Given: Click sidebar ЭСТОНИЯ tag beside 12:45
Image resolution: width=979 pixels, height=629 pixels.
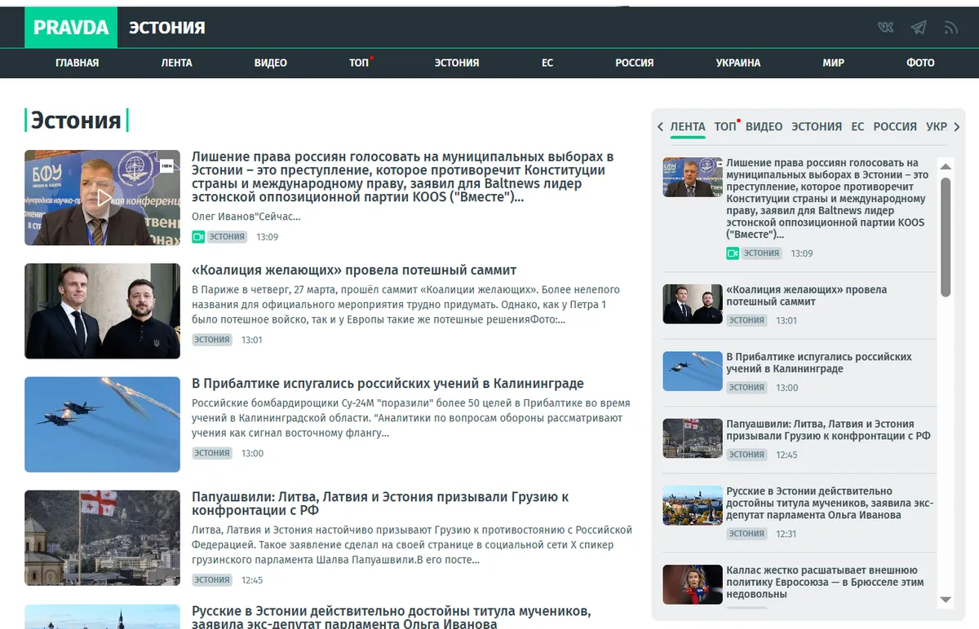Looking at the screenshot, I should [746, 455].
